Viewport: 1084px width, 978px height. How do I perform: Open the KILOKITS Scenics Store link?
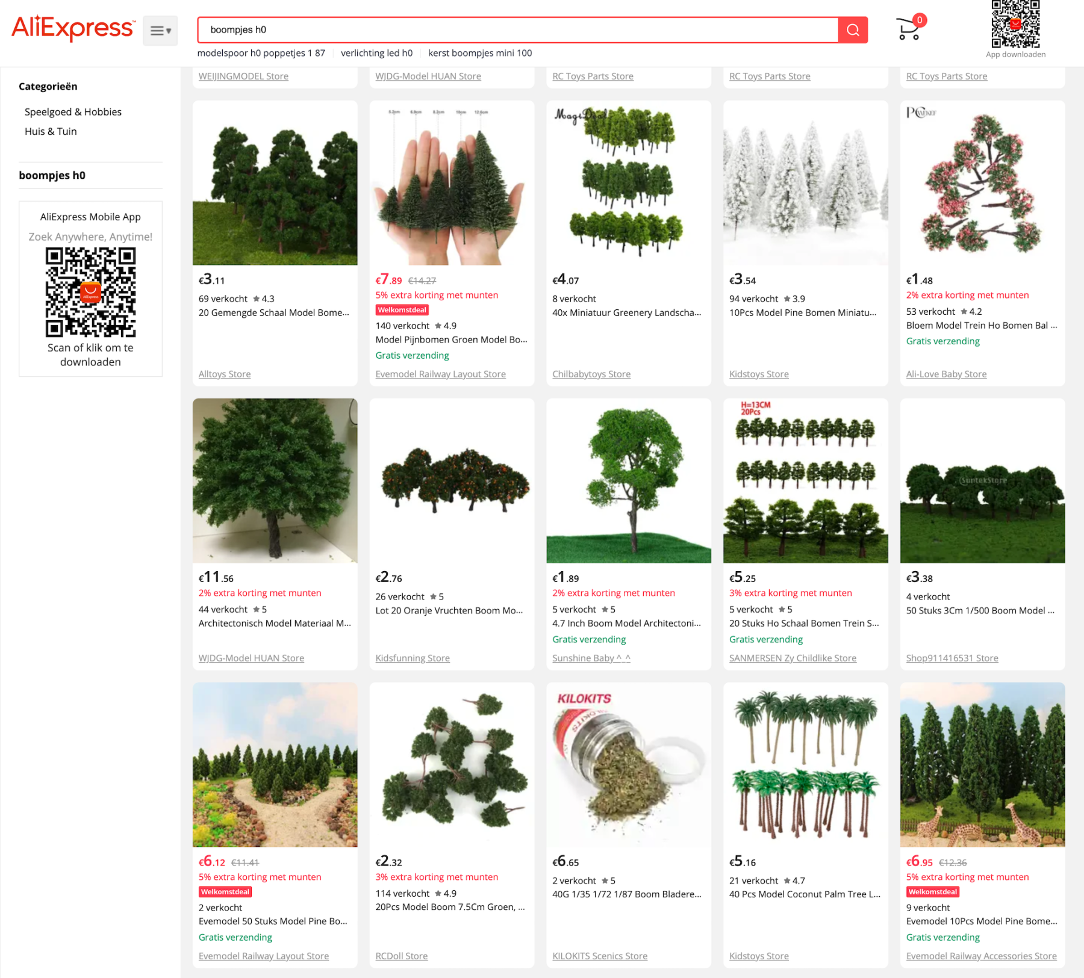[x=600, y=956]
